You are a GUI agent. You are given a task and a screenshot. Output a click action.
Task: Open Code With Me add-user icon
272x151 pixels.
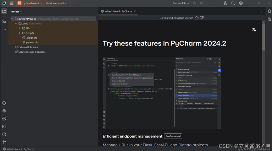pos(225,3)
